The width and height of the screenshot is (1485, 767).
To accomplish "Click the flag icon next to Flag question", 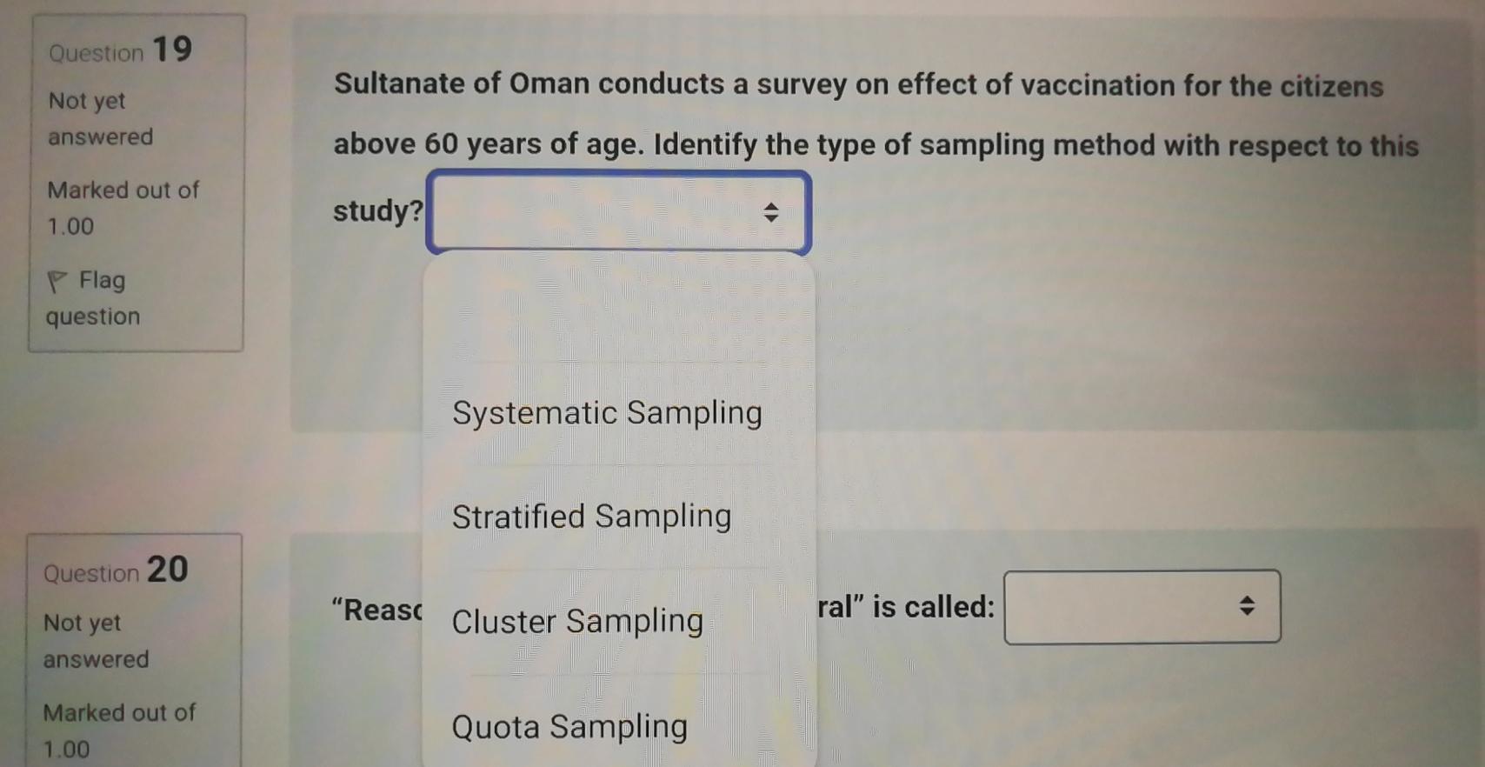I will point(57,278).
